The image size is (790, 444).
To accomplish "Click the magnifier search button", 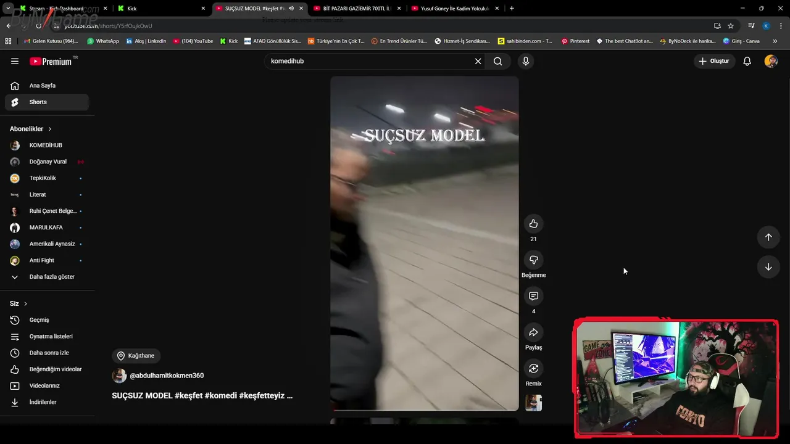I will pos(498,61).
